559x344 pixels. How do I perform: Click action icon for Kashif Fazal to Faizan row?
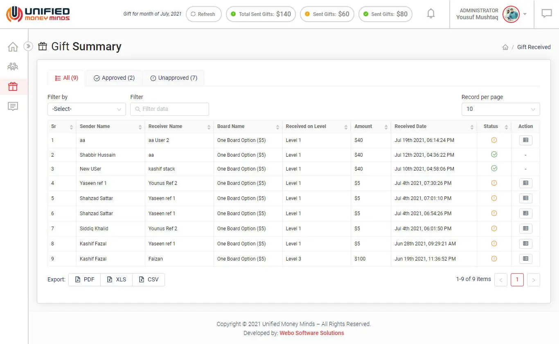(x=525, y=259)
